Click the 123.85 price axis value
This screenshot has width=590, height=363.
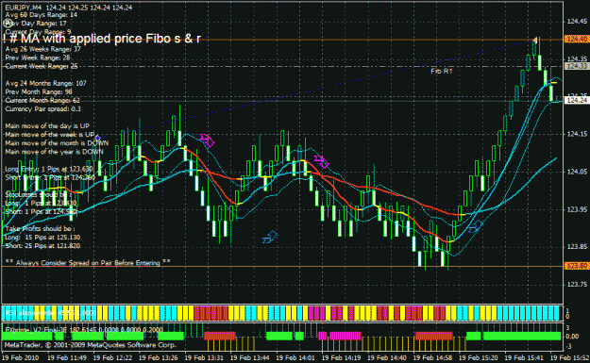pyautogui.click(x=577, y=247)
